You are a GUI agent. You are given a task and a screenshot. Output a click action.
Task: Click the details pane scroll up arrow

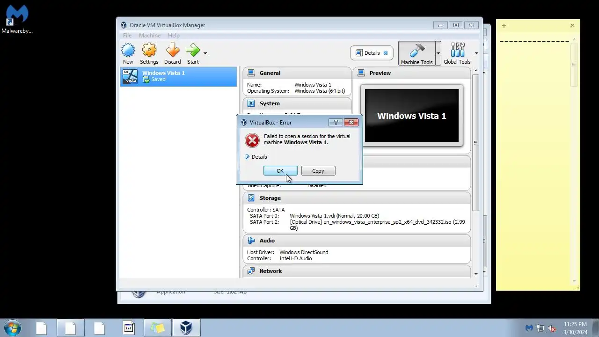476,71
